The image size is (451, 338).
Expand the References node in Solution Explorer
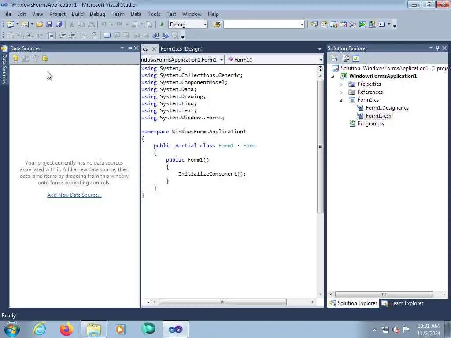341,92
